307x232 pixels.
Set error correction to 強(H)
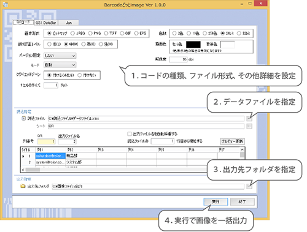click(106, 44)
